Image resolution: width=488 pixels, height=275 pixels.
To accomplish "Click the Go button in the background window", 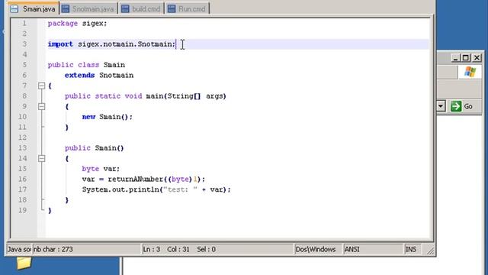I will [x=462, y=106].
